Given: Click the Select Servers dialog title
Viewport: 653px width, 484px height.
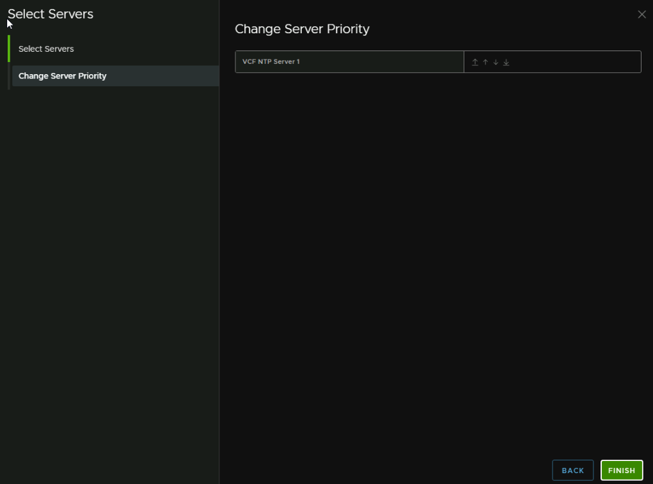Looking at the screenshot, I should (x=51, y=14).
